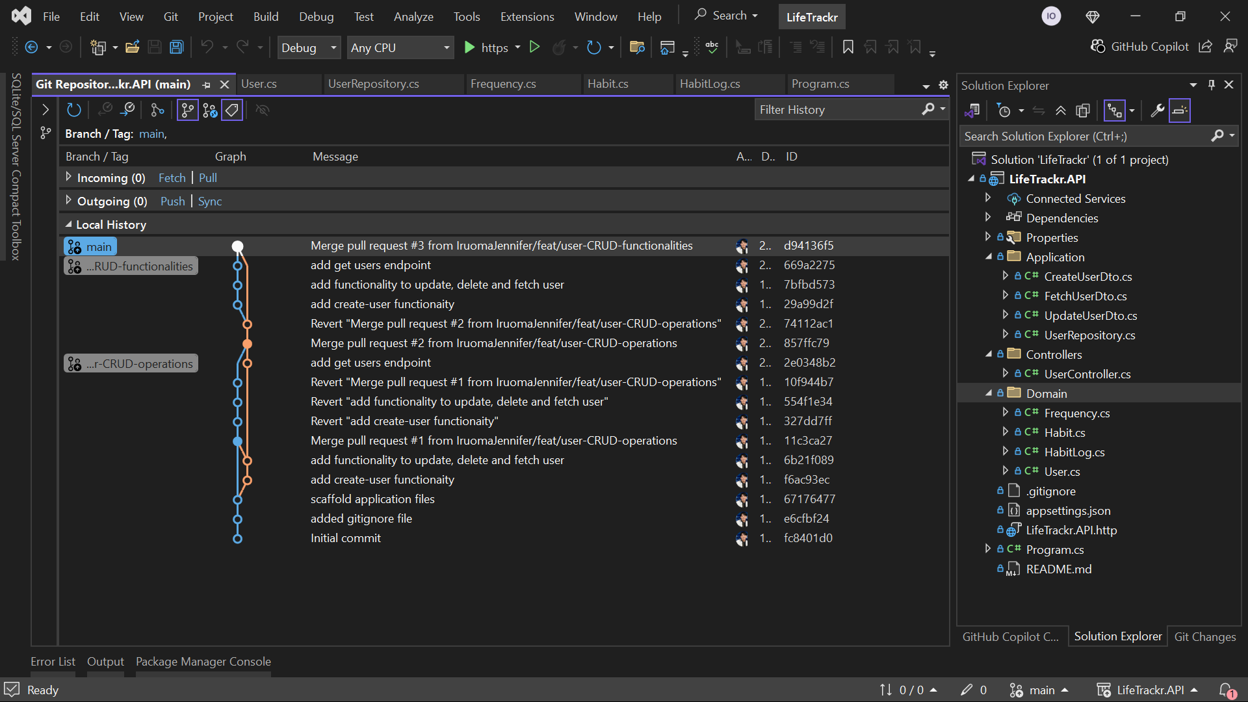The image size is (1248, 702).
Task: Click the bookmark toolbar icon
Action: (x=848, y=47)
